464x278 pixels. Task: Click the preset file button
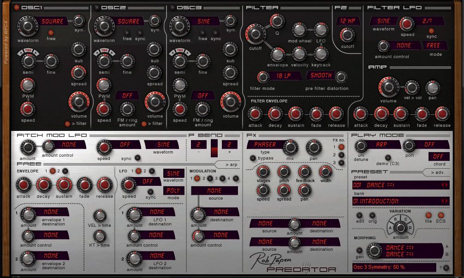428,215
